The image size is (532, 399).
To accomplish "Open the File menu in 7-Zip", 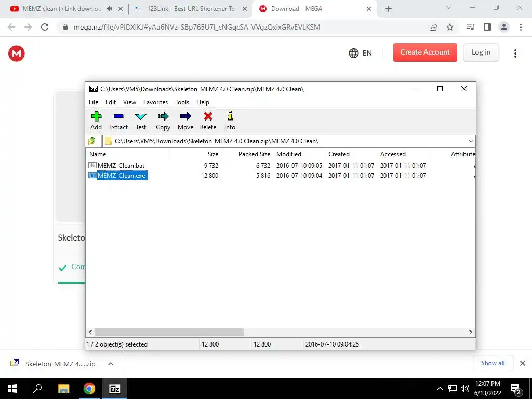I will (94, 102).
